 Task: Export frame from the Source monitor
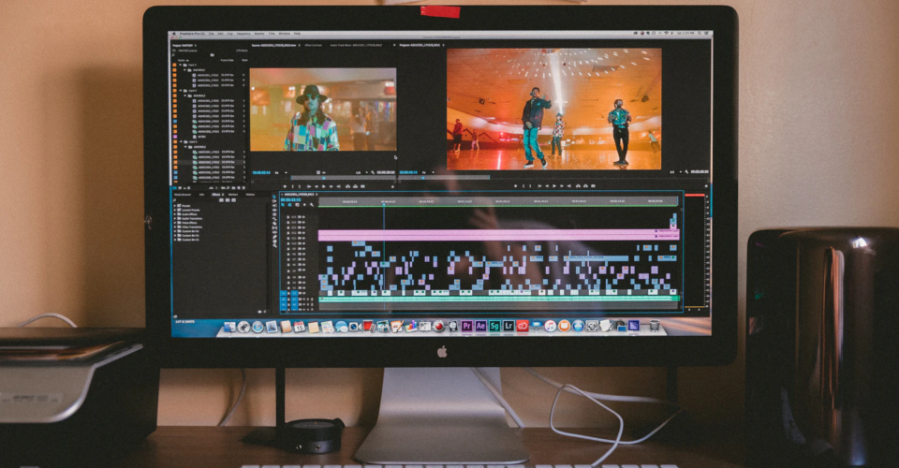pos(363,187)
